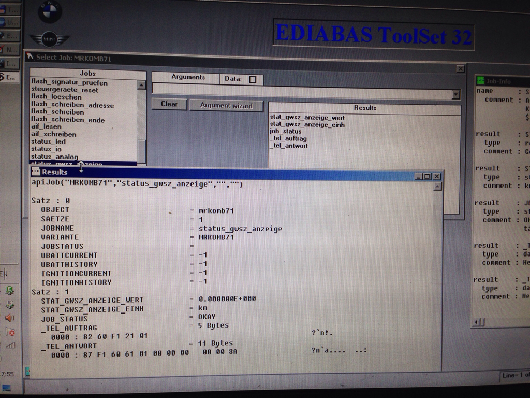Tick the Data checkbox
530x398 pixels.
253,79
